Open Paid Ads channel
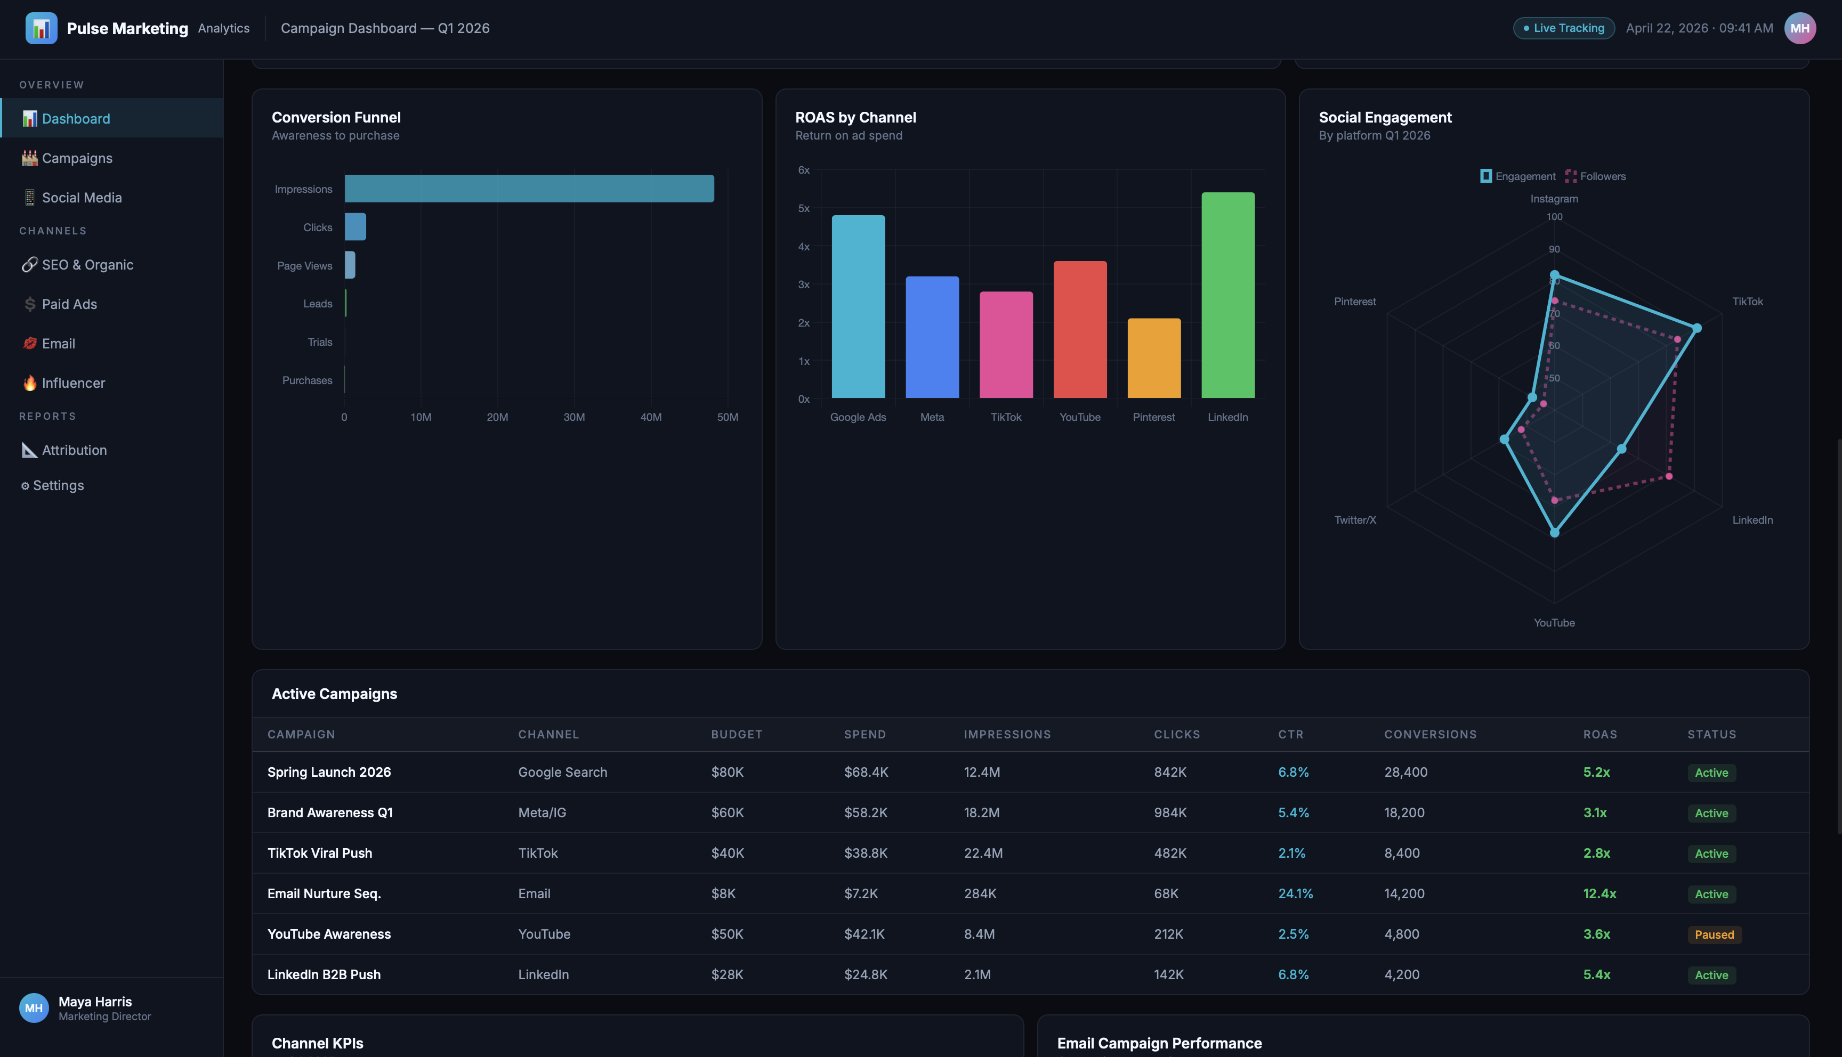 coord(112,304)
